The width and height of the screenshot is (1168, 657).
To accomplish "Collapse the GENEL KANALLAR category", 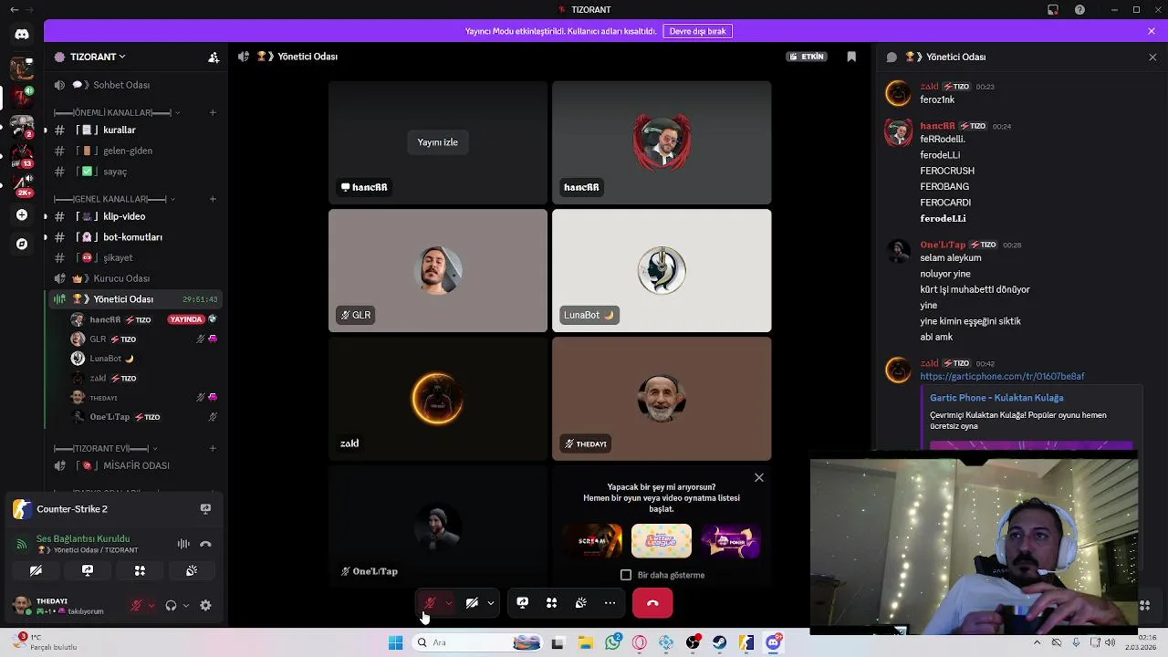I will pyautogui.click(x=115, y=199).
